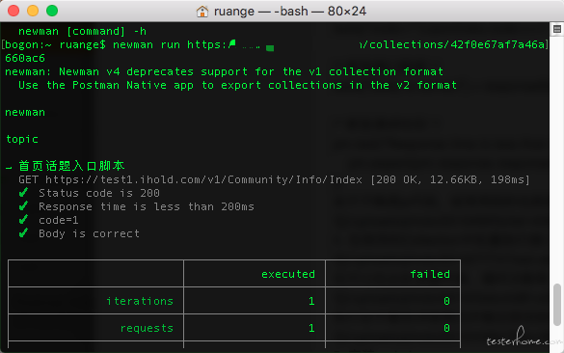Click the failed count for requests
Screen dimensions: 564x353
point(446,328)
